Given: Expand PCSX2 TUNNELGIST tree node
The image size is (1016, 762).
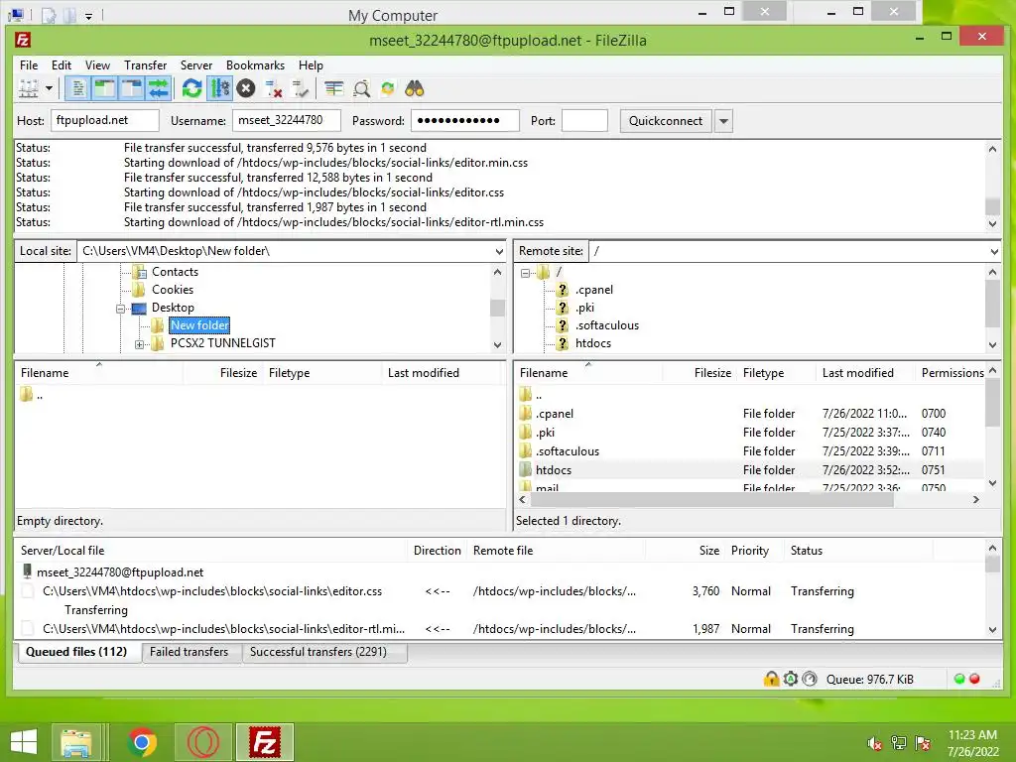Looking at the screenshot, I should point(139,344).
